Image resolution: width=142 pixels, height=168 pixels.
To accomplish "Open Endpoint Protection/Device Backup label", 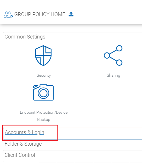I will pos(44,116).
